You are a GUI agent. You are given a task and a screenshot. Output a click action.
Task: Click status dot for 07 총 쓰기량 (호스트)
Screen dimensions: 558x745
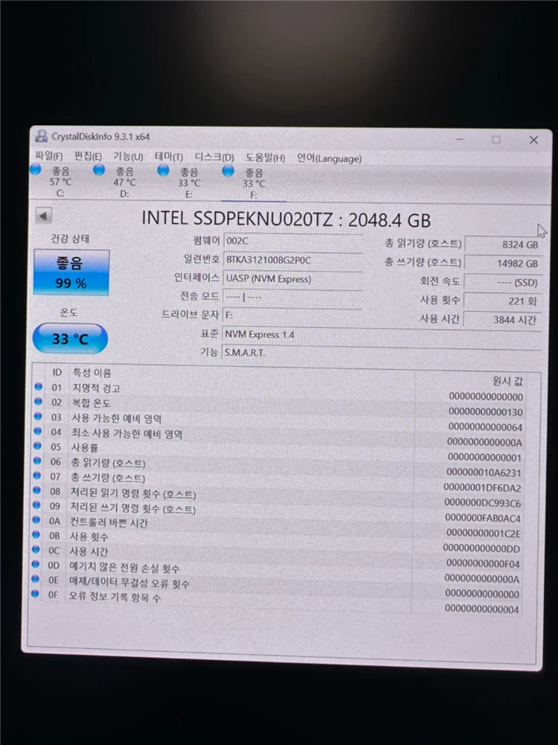click(37, 476)
